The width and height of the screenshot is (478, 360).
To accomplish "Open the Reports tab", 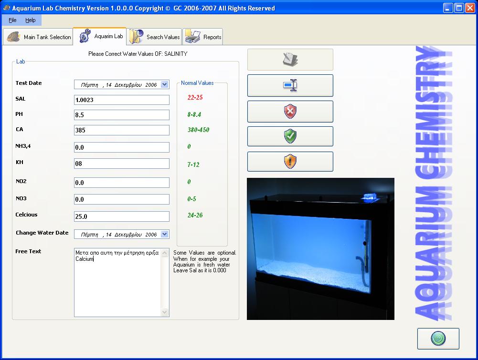I will point(203,37).
